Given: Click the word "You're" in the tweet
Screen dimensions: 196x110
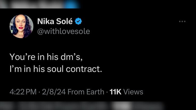Looking at the screenshot, I should click(x=21, y=57).
